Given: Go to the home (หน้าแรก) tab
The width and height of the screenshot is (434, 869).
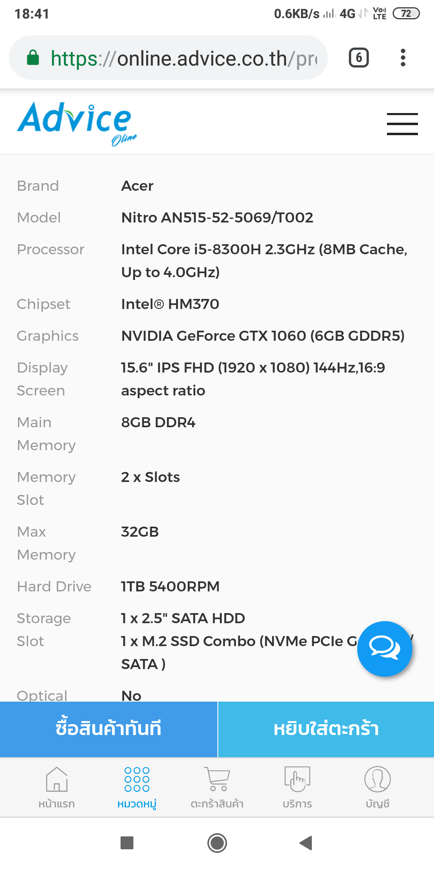Looking at the screenshot, I should click(x=57, y=787).
